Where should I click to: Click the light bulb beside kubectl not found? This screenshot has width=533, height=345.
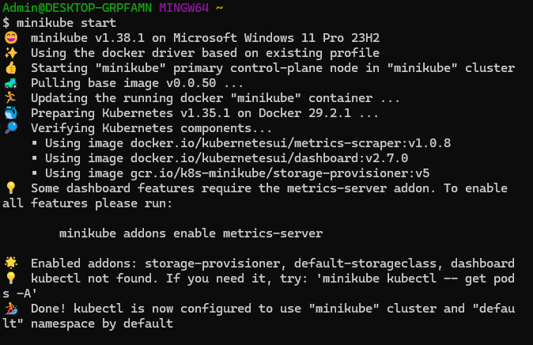[10, 279]
